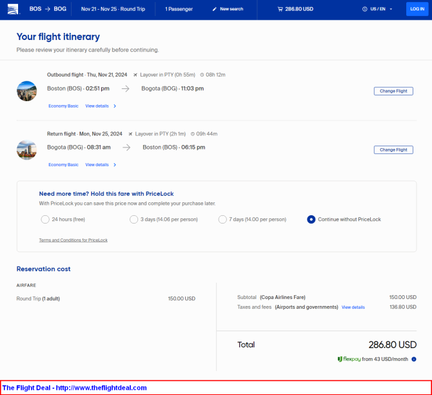The width and height of the screenshot is (432, 395).
Task: Click 'Bogota (BOG) - 11:03 pm' arrival text
Action: (172, 89)
